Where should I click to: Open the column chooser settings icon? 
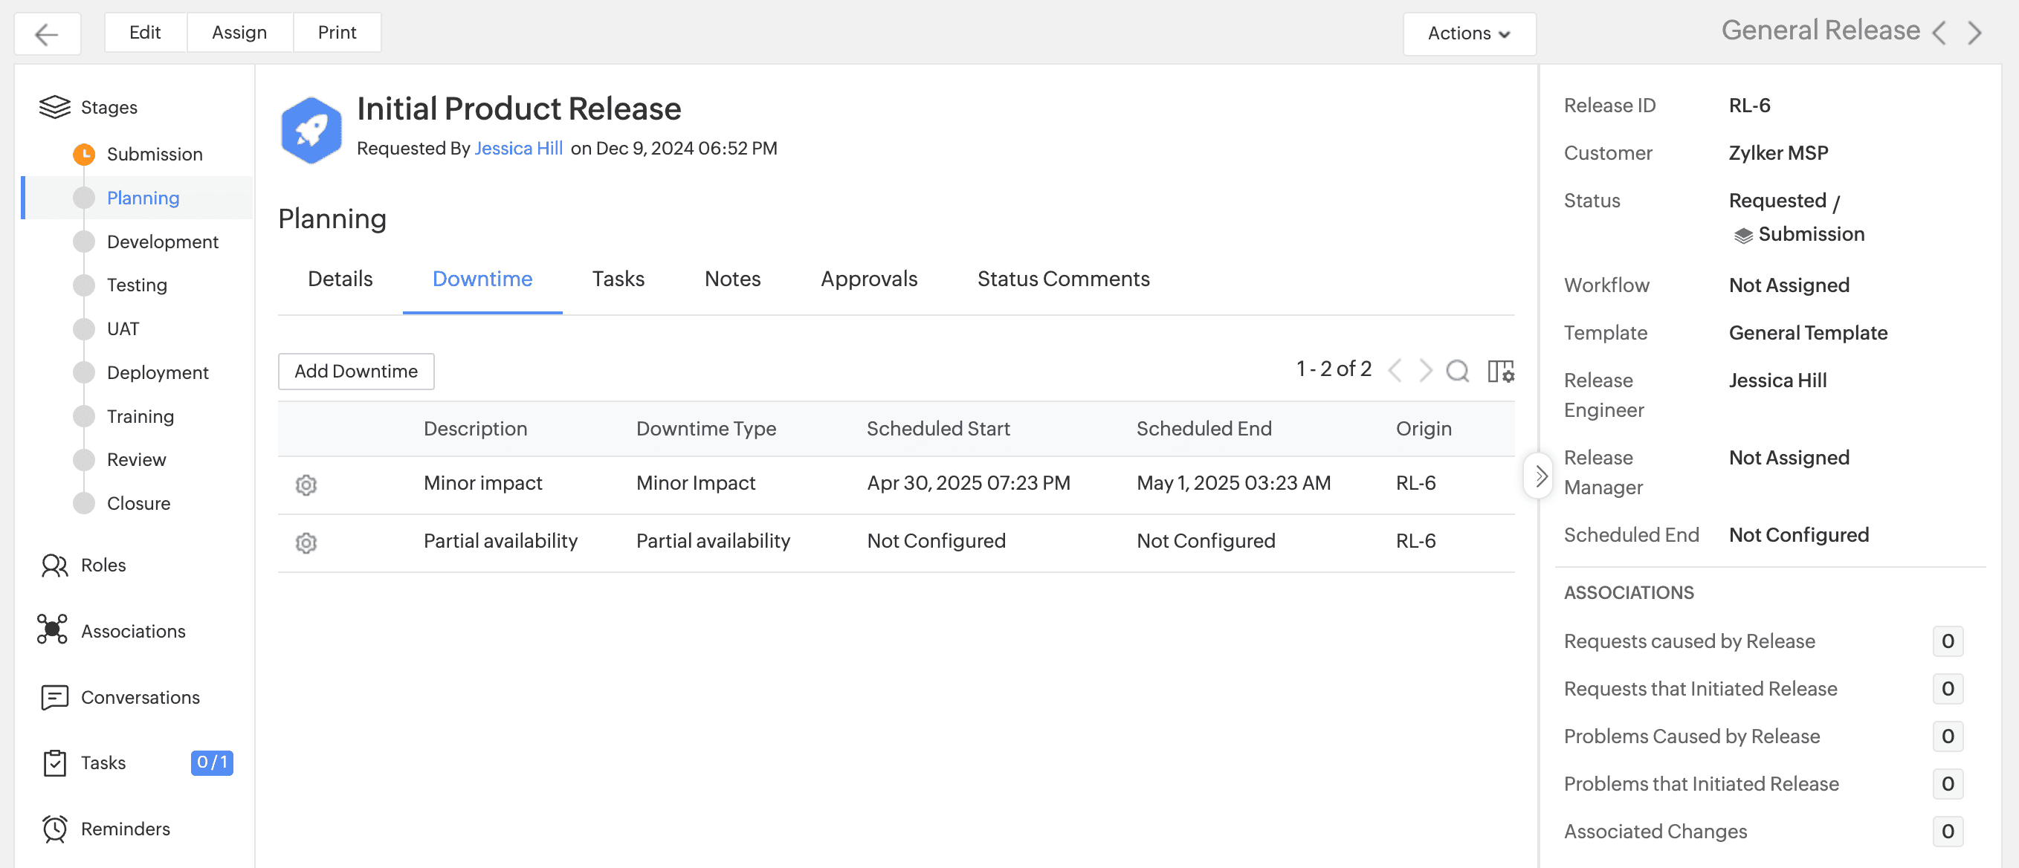click(1500, 371)
